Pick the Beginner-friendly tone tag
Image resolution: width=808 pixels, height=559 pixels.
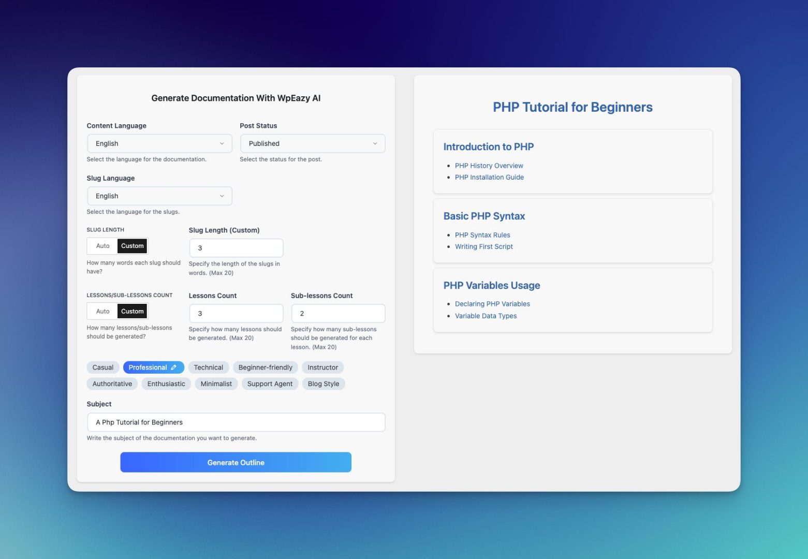pyautogui.click(x=265, y=367)
